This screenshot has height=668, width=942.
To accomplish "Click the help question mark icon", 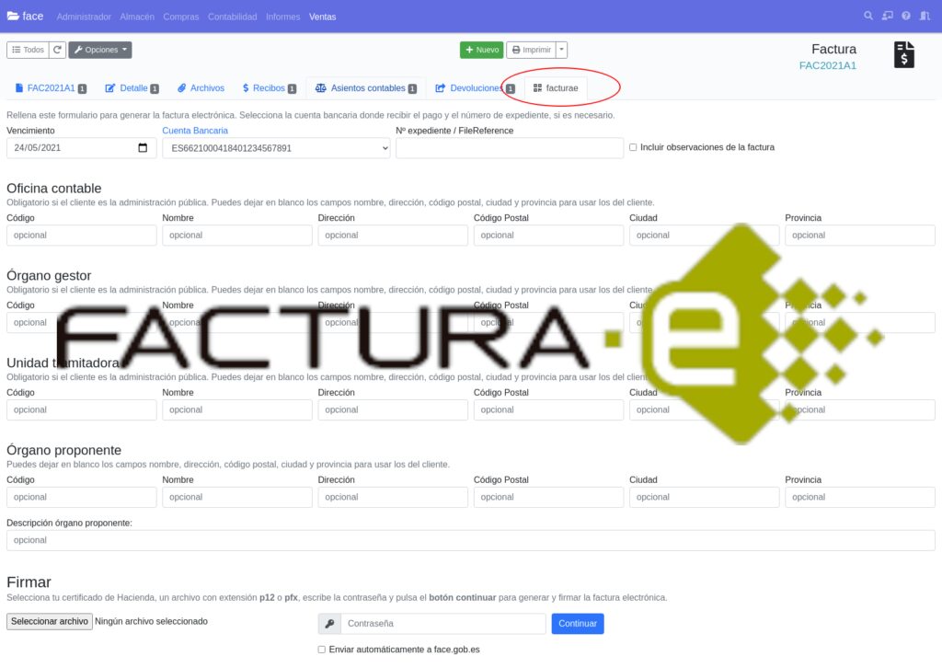I will pos(906,17).
